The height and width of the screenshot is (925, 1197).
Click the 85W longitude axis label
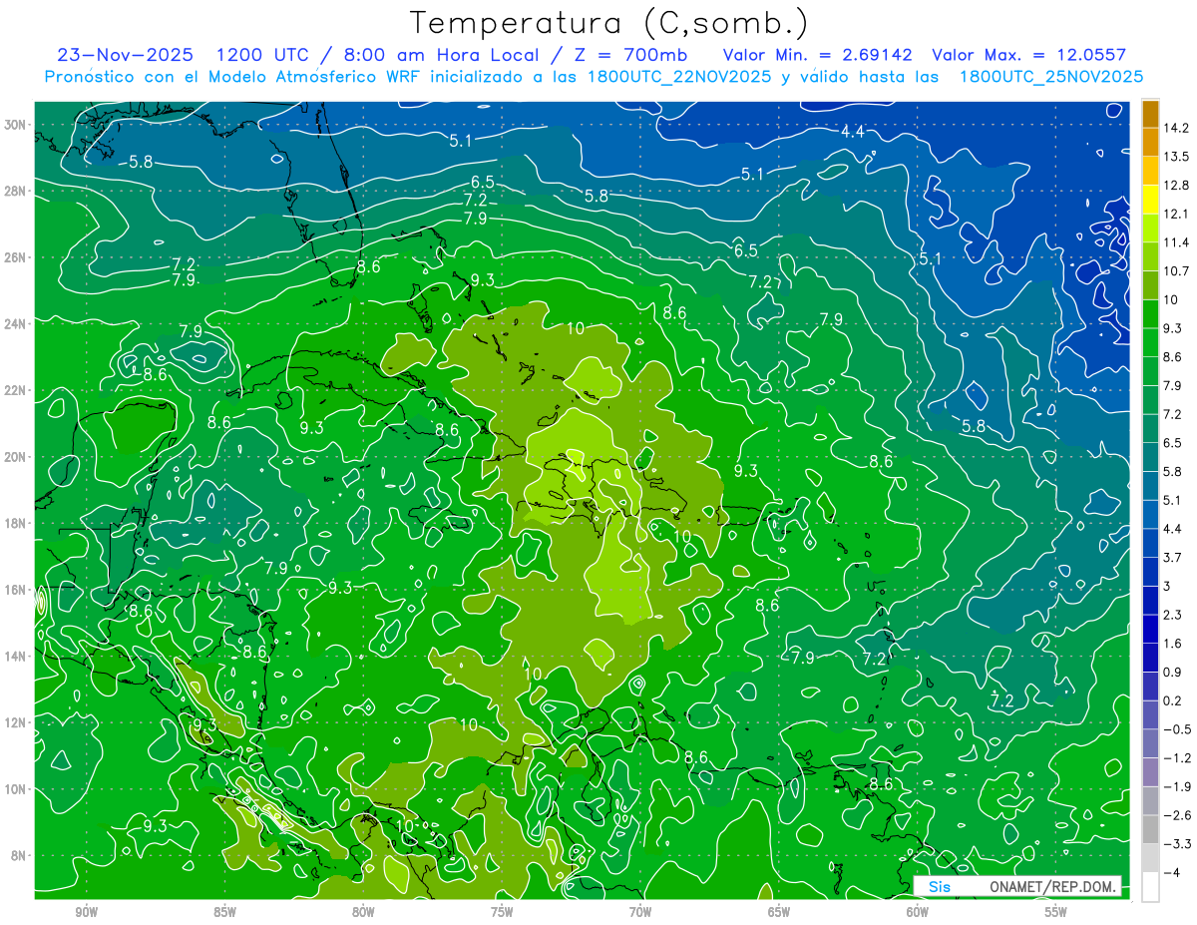click(224, 912)
